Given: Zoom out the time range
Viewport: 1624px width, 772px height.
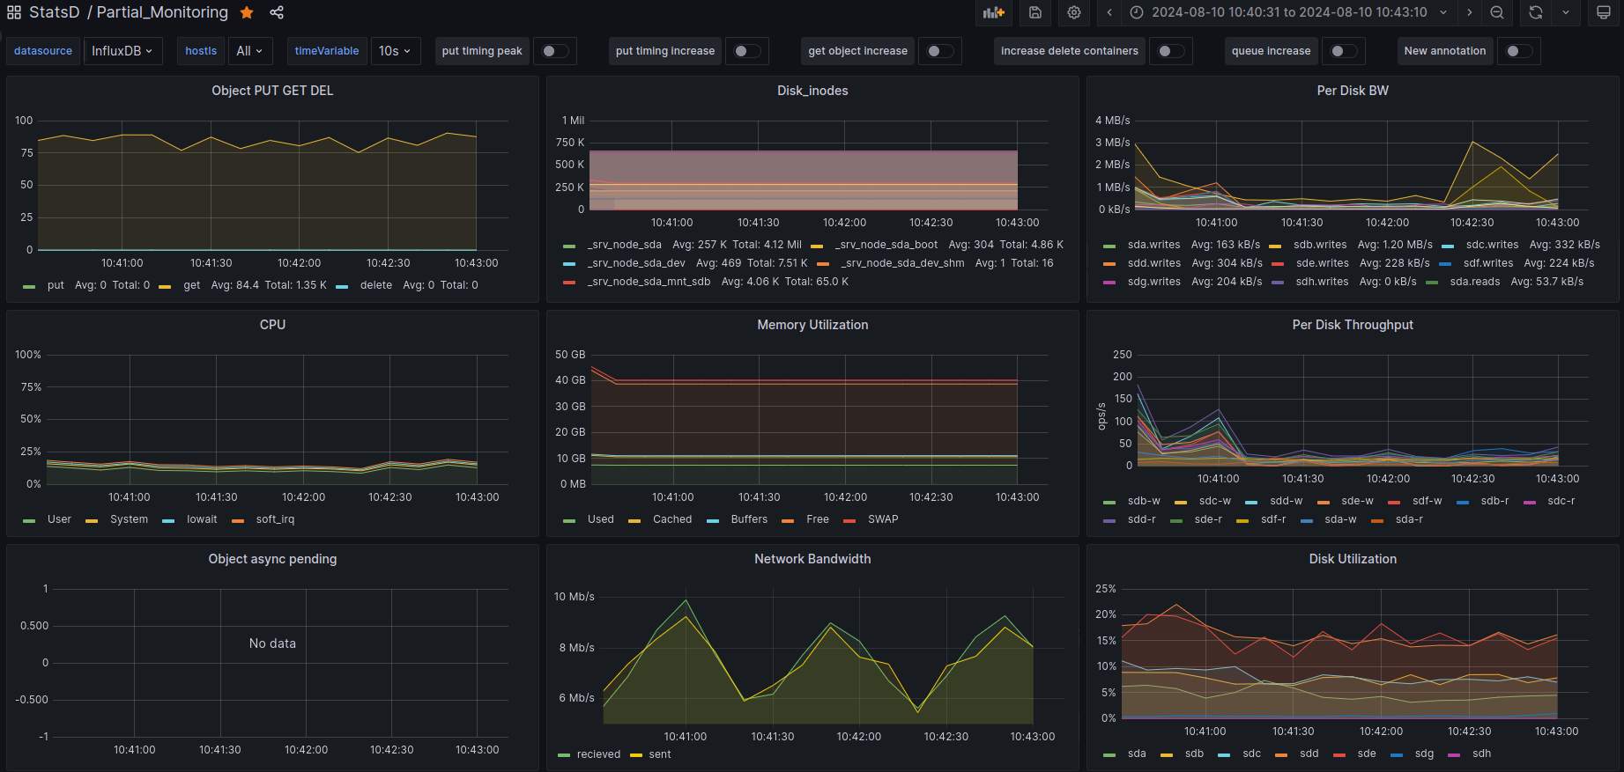Looking at the screenshot, I should 1497,12.
